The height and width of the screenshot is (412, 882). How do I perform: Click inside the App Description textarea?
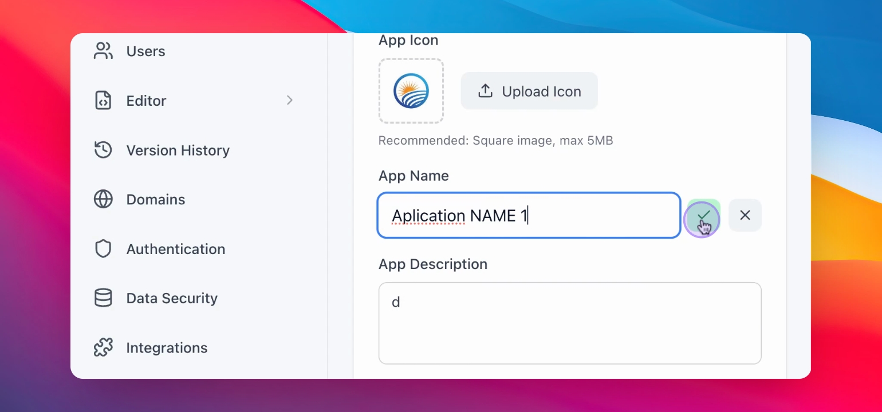(570, 323)
